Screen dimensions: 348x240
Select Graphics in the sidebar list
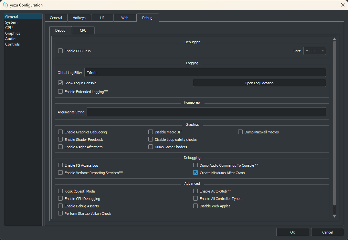23,33
